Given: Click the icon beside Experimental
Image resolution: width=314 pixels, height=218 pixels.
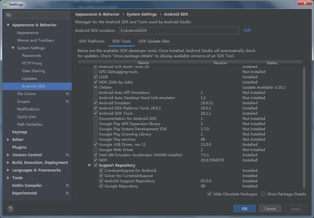Looking at the screenshot, I should point(67,193).
